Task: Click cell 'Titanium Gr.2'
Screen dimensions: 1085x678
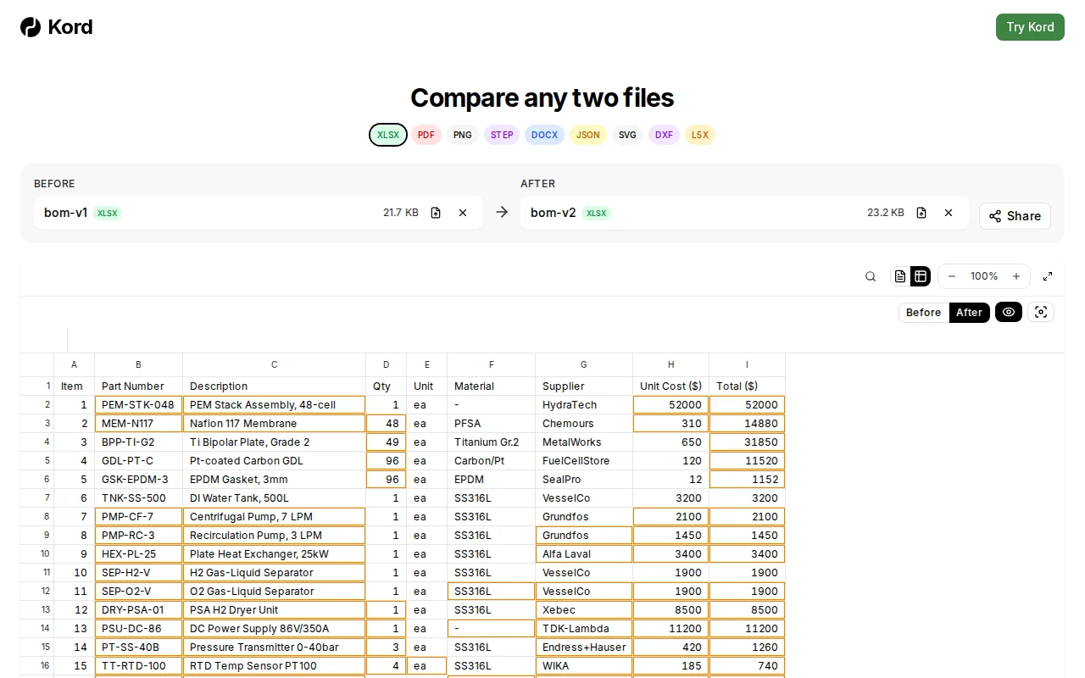Action: [491, 442]
